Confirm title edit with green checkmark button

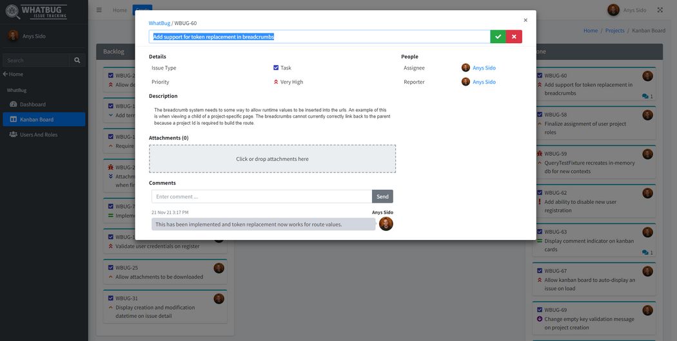click(x=498, y=37)
